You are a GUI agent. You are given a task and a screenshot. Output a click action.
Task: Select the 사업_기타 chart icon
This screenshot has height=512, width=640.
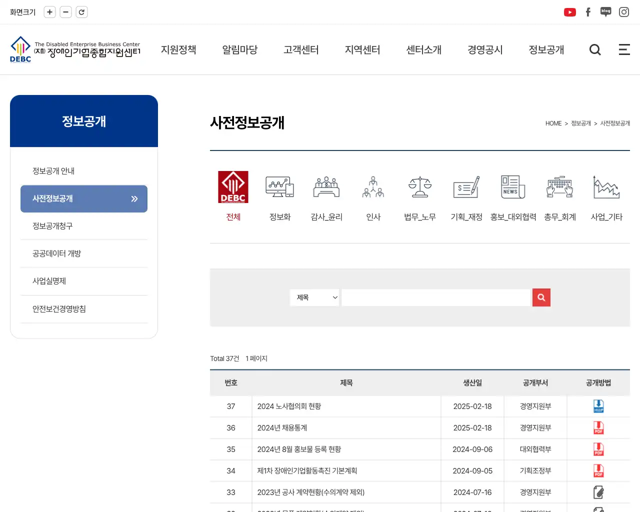(606, 187)
